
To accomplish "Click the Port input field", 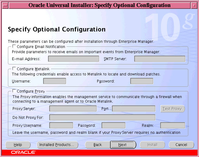I will (134, 109).
